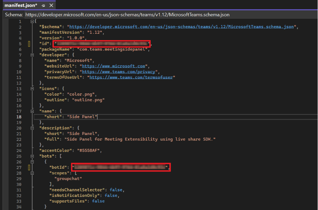Collapse the "name" block on line 17
Screen dimensions: 318x210
(x=32, y=111)
